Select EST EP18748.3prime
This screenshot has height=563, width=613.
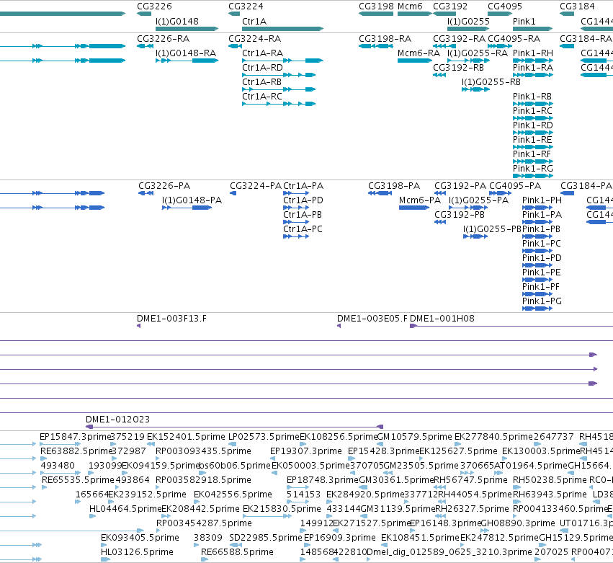point(323,480)
